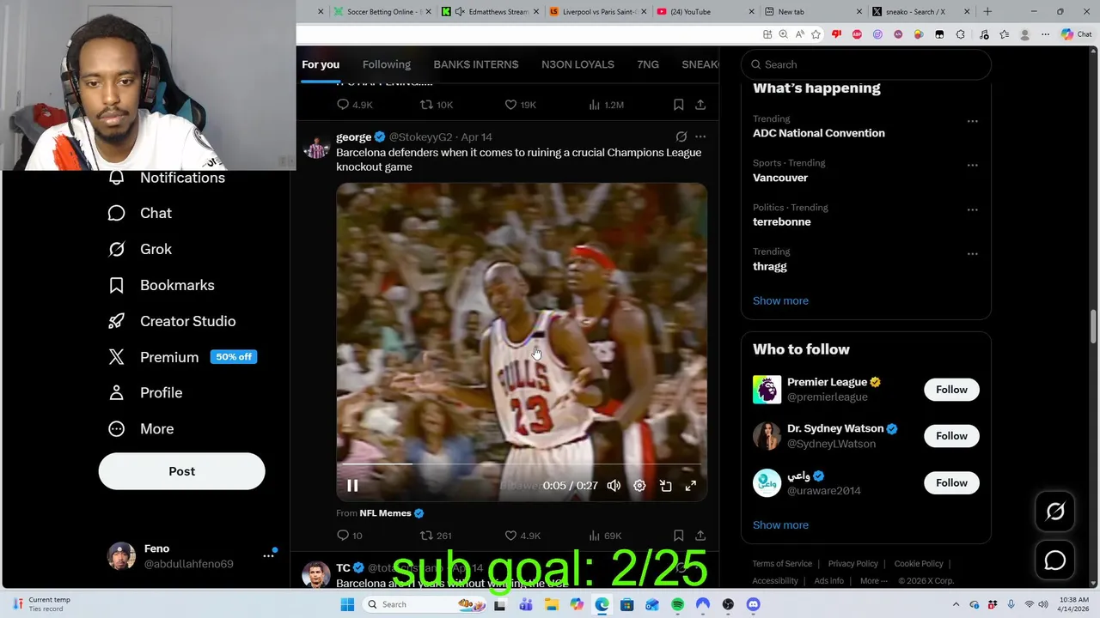This screenshot has height=618, width=1100.
Task: Bookmark george's post
Action: 678,536
